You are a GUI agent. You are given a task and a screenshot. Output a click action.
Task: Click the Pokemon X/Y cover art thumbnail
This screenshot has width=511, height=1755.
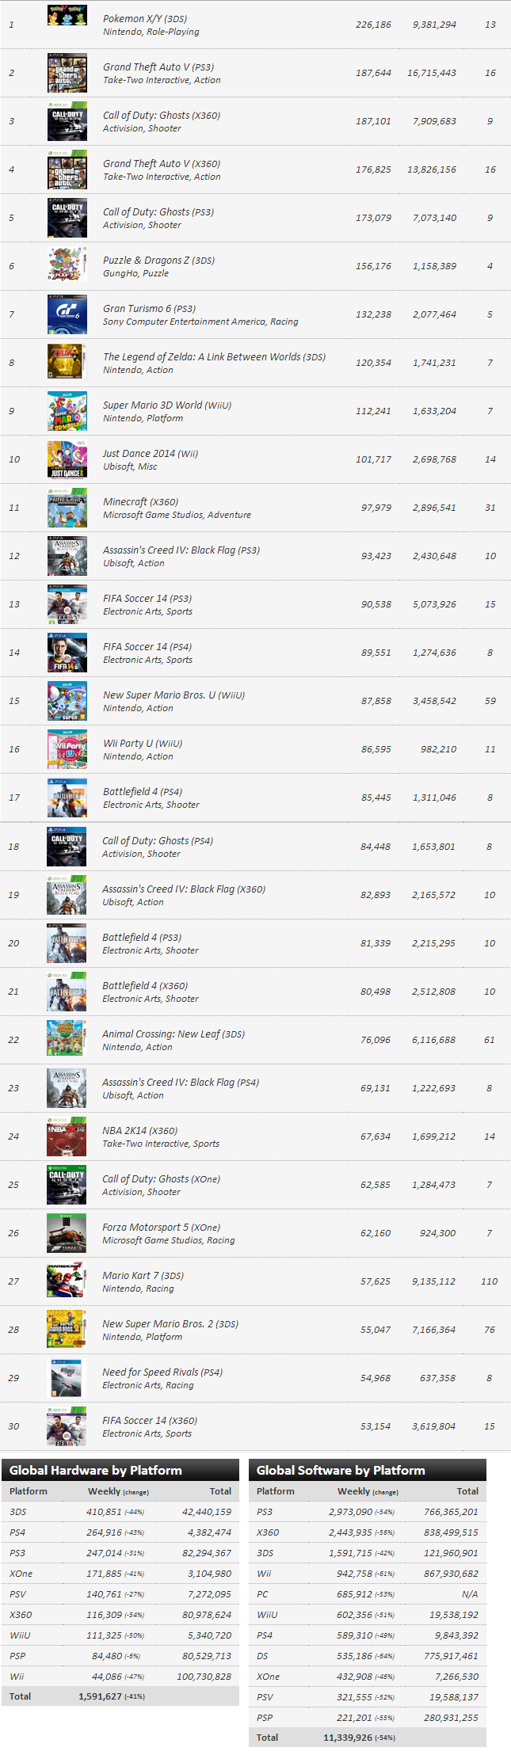pos(67,16)
